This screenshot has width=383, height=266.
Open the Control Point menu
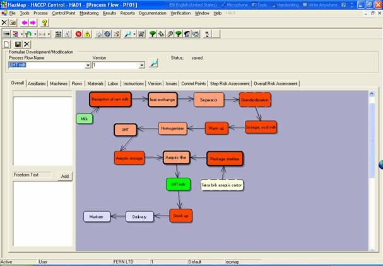[x=64, y=13]
